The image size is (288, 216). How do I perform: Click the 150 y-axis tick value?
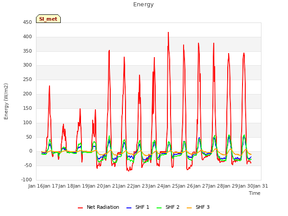coord(27,108)
